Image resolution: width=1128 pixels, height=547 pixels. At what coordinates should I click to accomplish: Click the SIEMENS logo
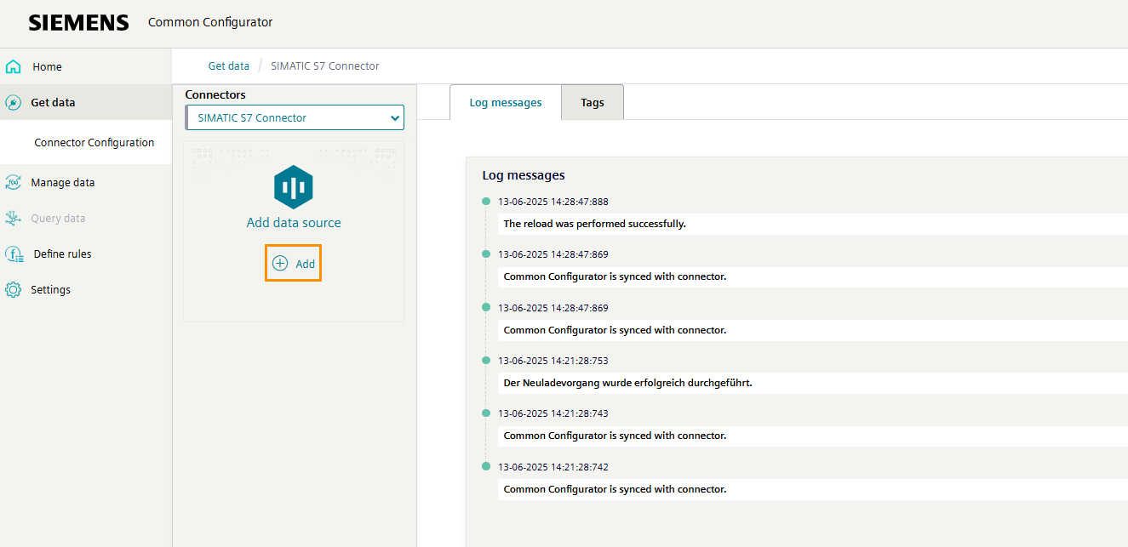click(78, 22)
